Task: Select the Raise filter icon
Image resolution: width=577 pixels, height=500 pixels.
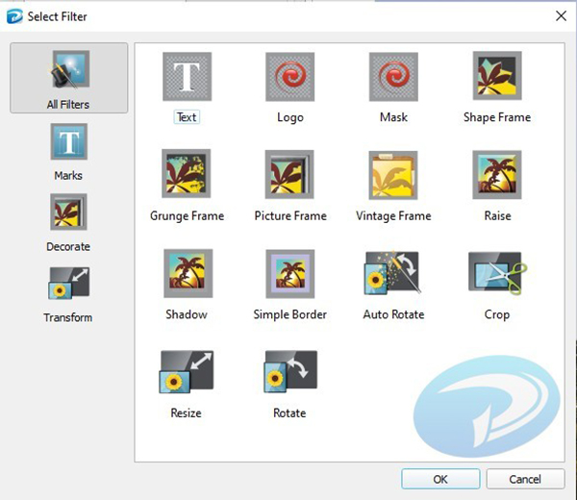Action: [x=497, y=174]
